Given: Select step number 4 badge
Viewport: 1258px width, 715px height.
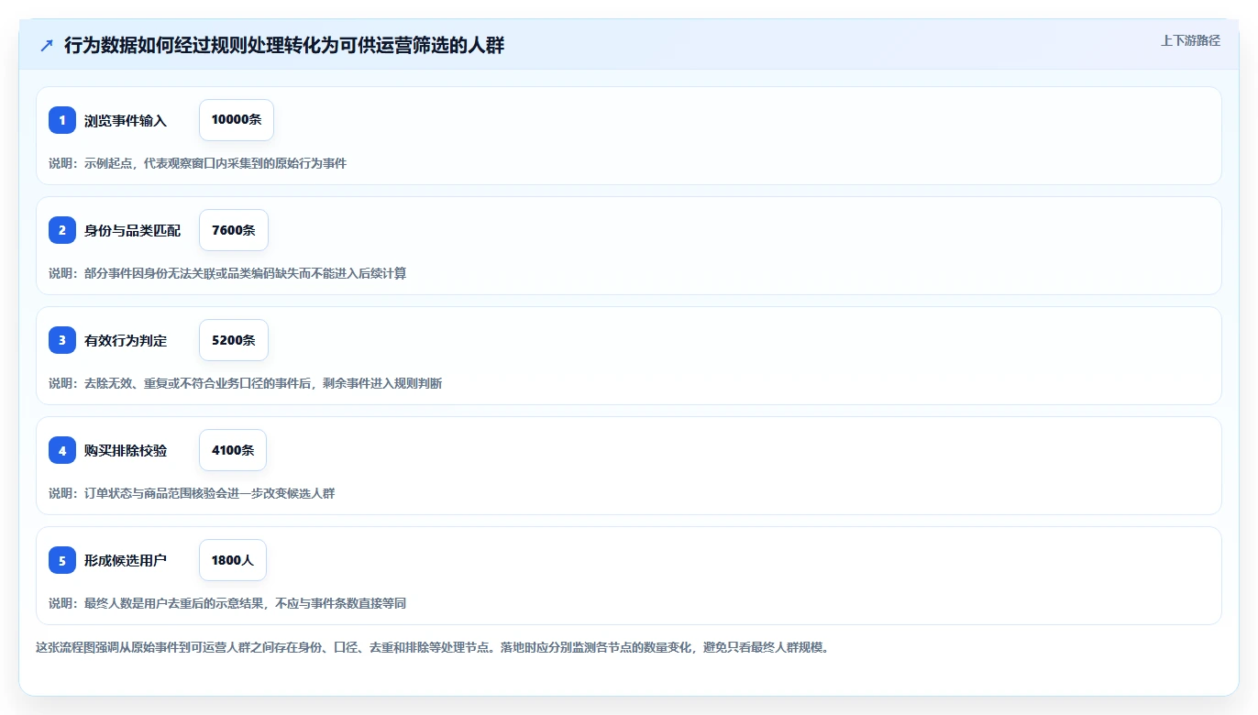Looking at the screenshot, I should tap(62, 450).
